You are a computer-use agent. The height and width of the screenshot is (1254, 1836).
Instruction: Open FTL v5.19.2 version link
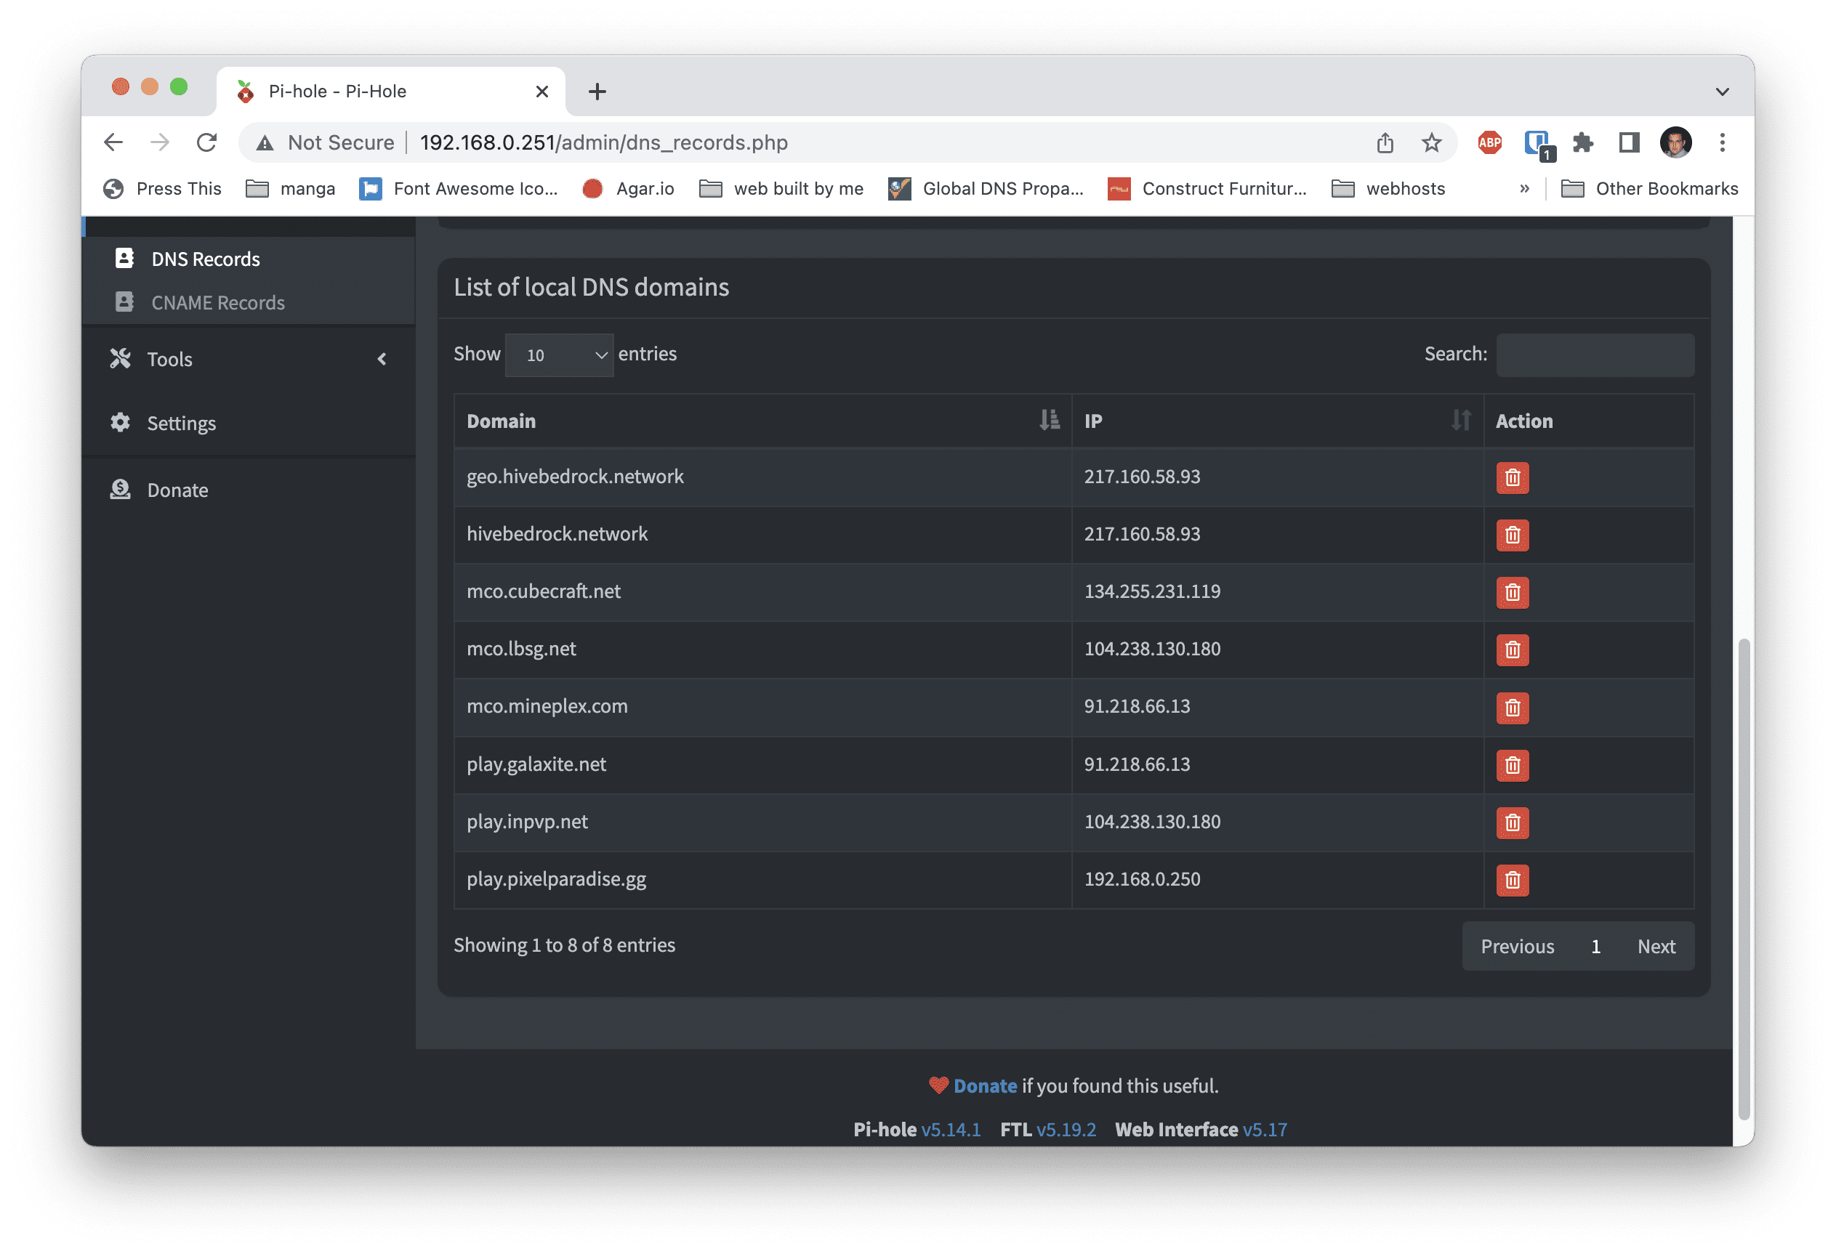click(x=1066, y=1129)
